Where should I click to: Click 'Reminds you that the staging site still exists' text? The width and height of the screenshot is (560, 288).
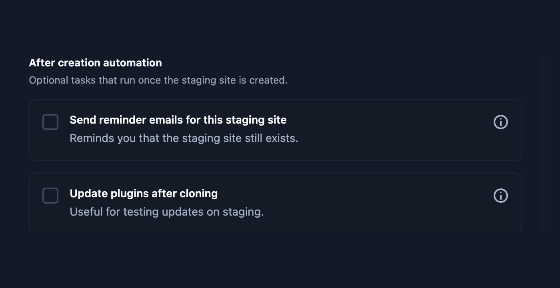184,138
